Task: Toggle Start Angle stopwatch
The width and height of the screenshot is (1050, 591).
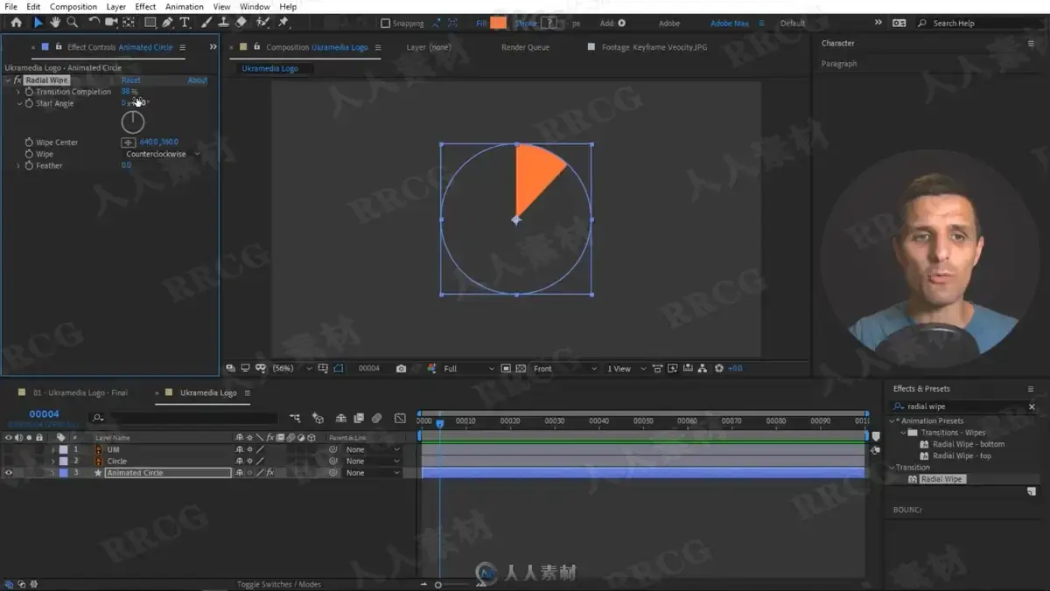Action: point(29,103)
